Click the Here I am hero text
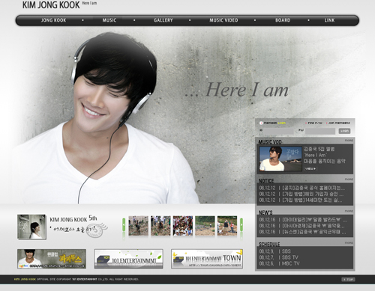Screen dimensions: 375x291 tap(237, 90)
